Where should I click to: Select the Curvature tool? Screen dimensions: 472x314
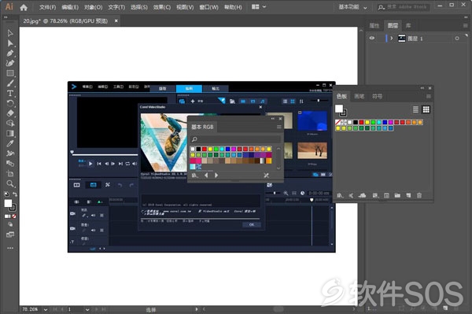pyautogui.click(x=10, y=63)
